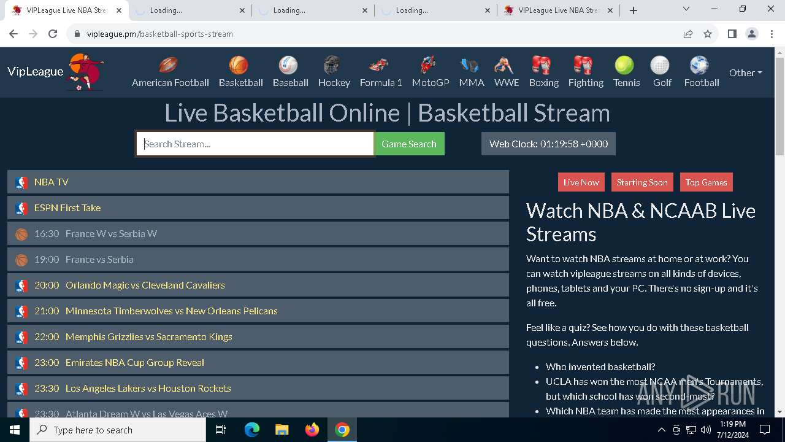Open the Basketball category icon
785x442 pixels.
point(239,64)
